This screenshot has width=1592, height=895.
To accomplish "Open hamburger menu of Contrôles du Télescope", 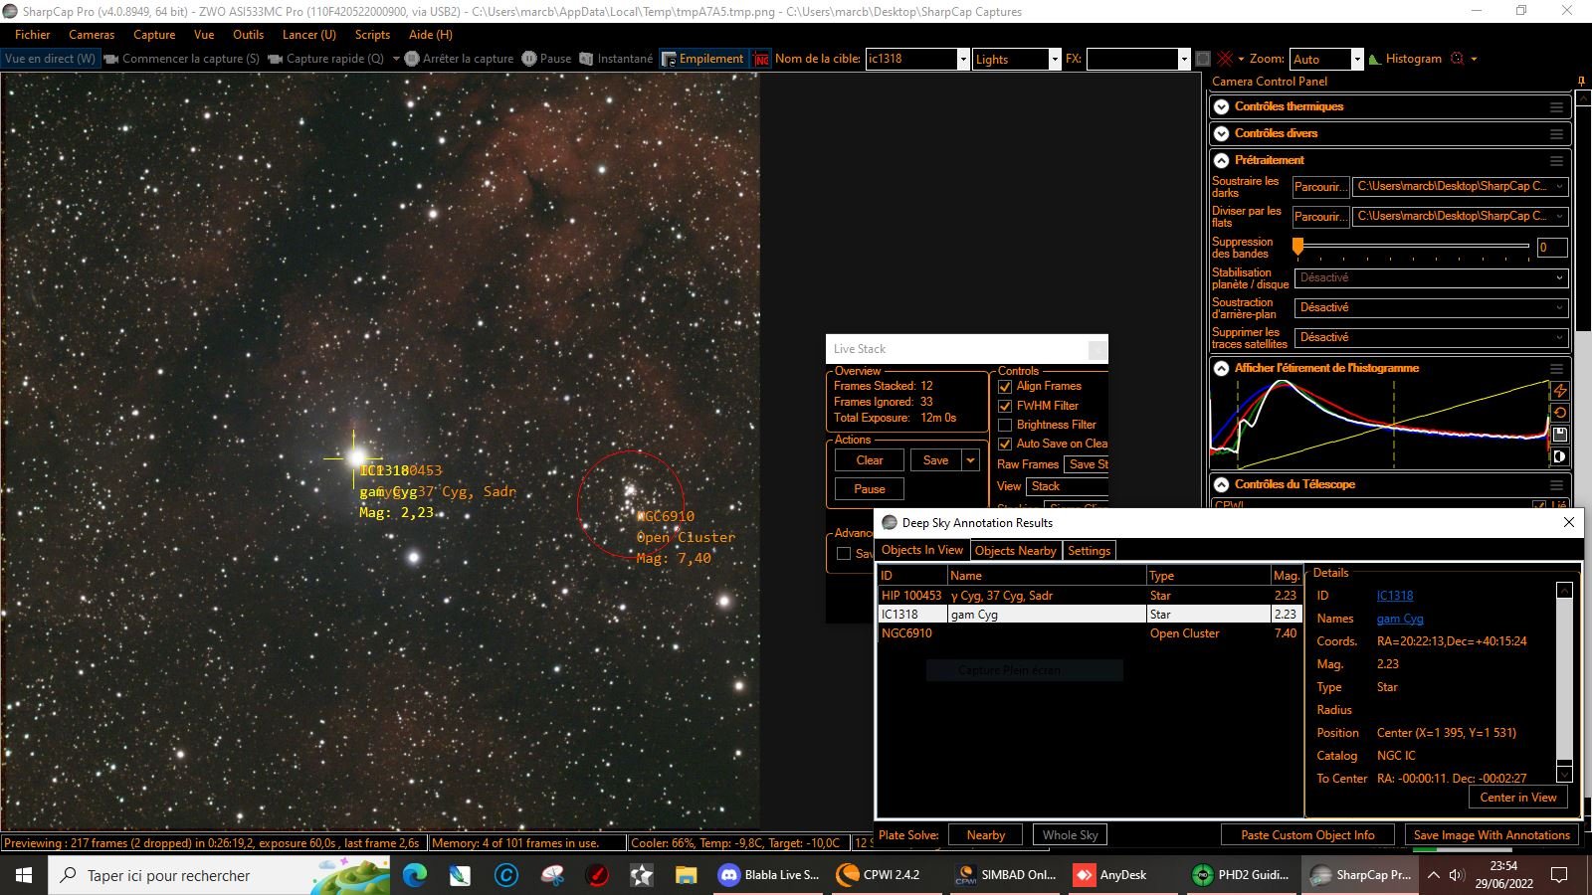I will pos(1556,484).
